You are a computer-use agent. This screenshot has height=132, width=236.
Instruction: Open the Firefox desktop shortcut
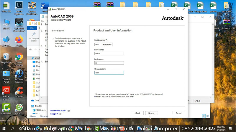(x=19, y=40)
